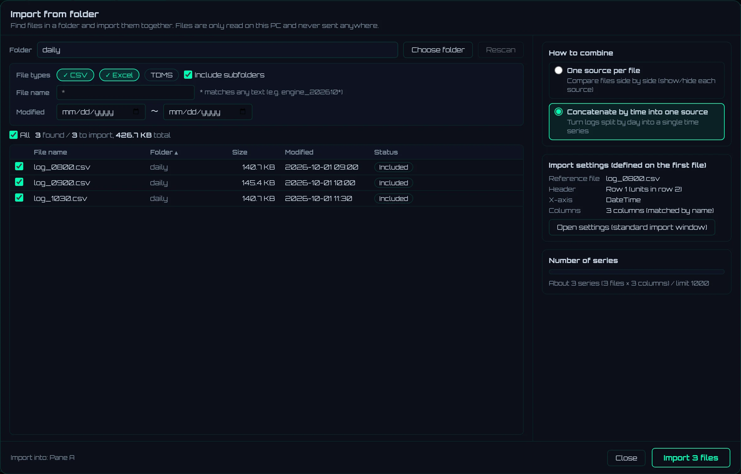Click the Rescan button
741x474 pixels.
[x=501, y=50]
